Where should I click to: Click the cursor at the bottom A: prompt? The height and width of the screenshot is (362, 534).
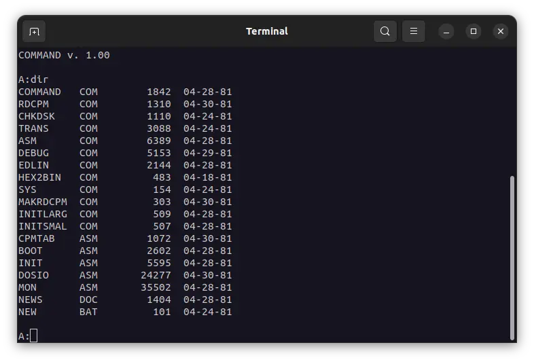tap(34, 336)
